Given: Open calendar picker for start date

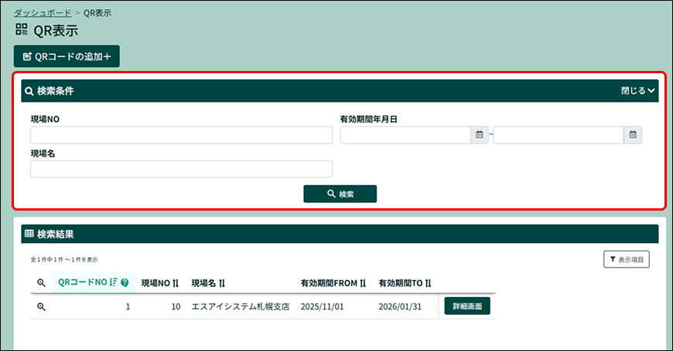Looking at the screenshot, I should pyautogui.click(x=480, y=135).
